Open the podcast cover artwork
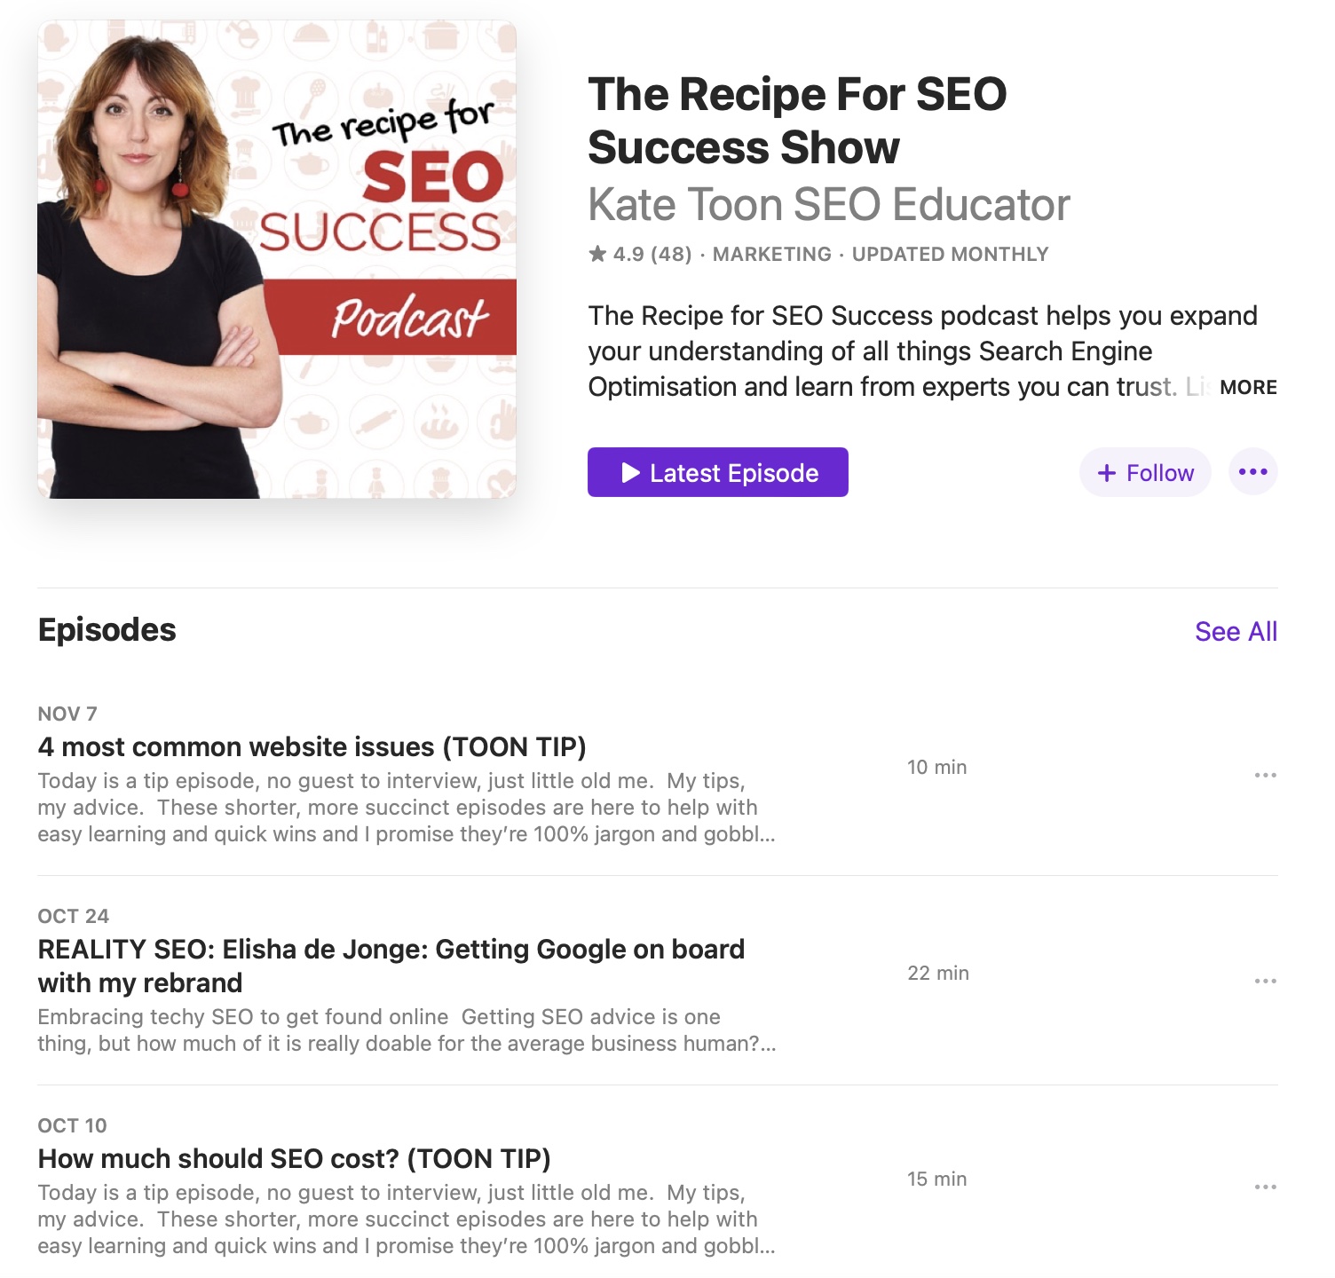Image resolution: width=1335 pixels, height=1278 pixels. click(277, 259)
